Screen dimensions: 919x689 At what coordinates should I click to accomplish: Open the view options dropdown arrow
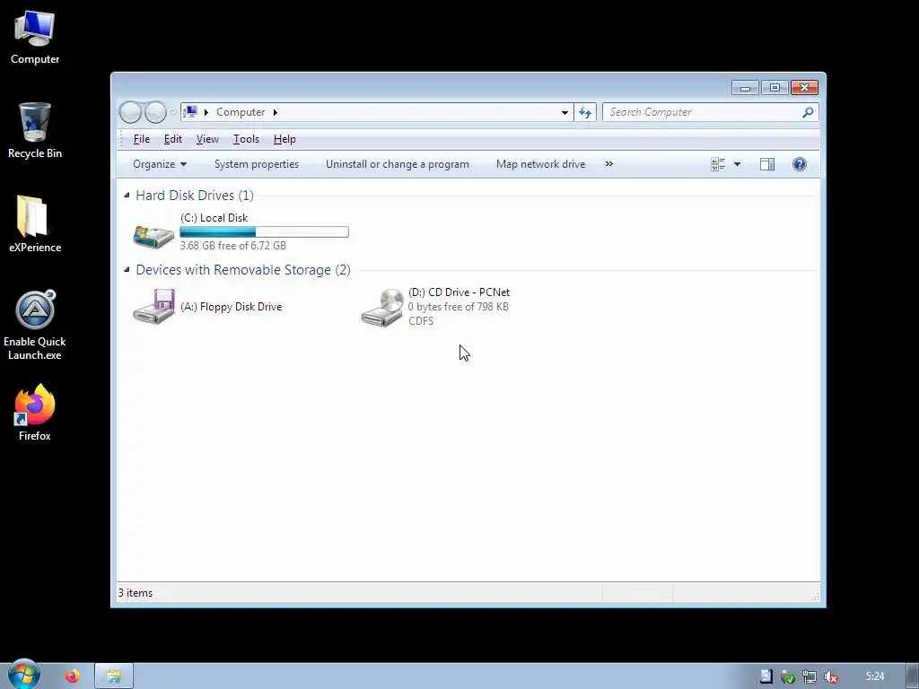(738, 164)
